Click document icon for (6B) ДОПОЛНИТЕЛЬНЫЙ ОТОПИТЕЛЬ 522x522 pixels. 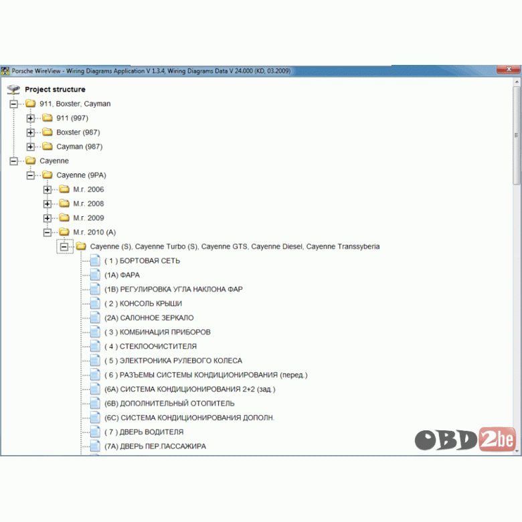95,403
